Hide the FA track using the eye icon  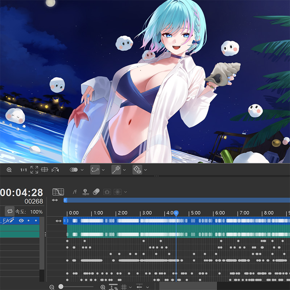click(21, 221)
